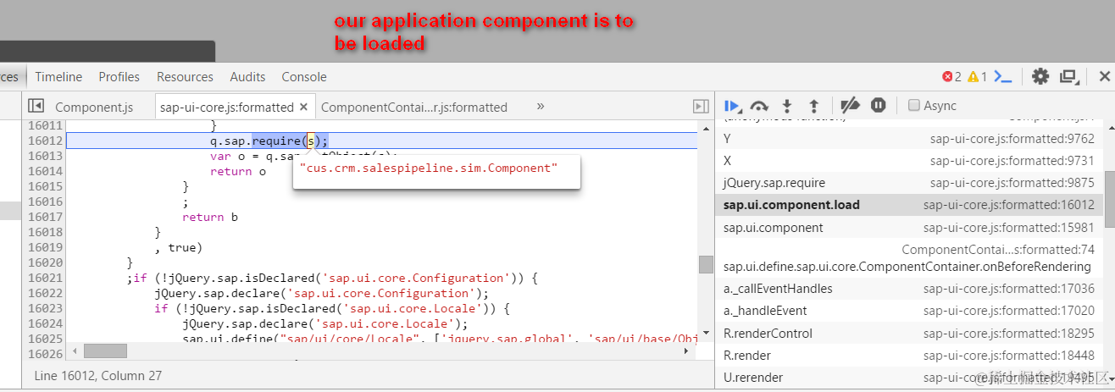
Task: Click the highlighted variable s in require call
Action: point(311,141)
